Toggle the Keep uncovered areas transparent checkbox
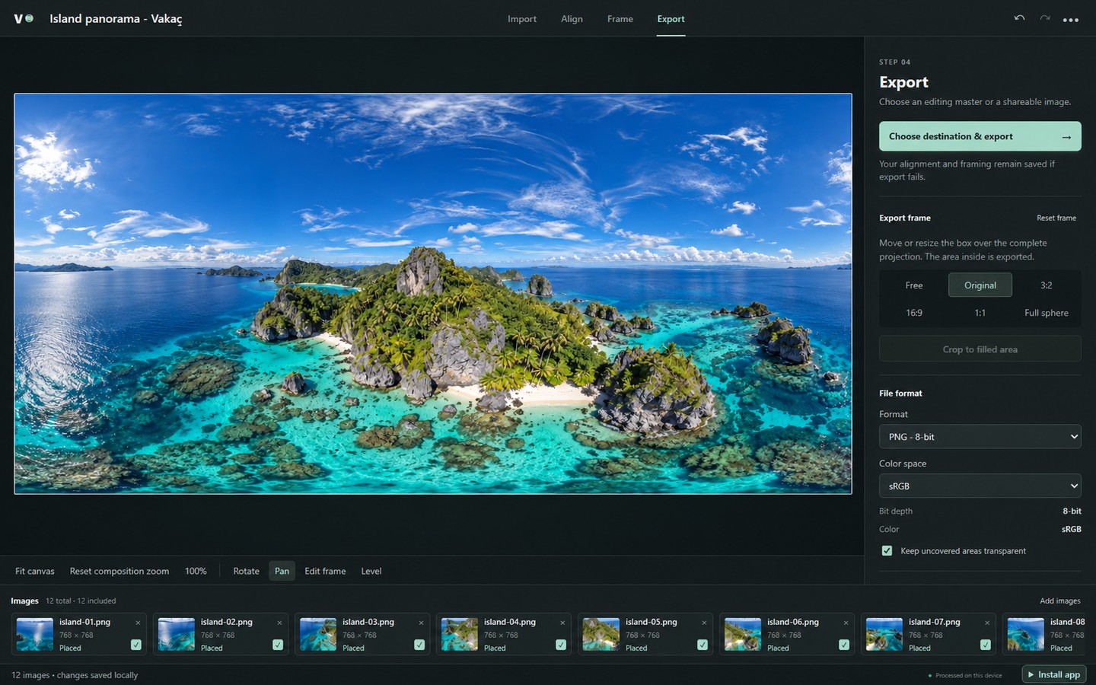Screen dimensions: 1096x685 [887, 550]
